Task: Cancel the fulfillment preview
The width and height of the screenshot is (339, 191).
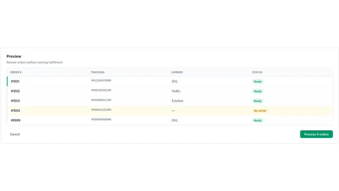Action: [15, 134]
